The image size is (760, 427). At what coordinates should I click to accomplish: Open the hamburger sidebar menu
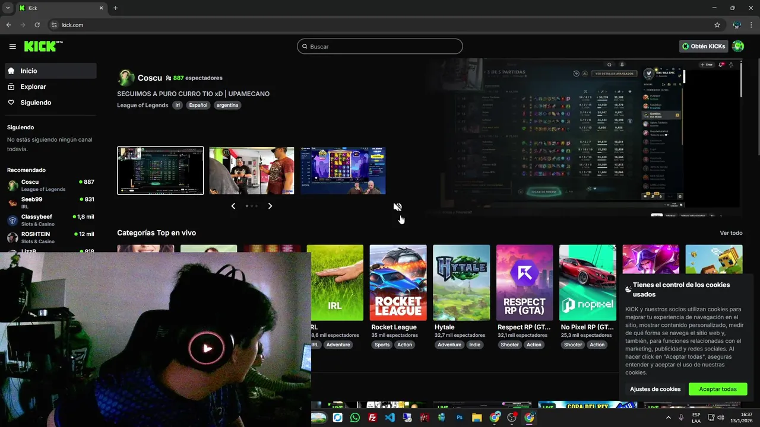coord(12,46)
